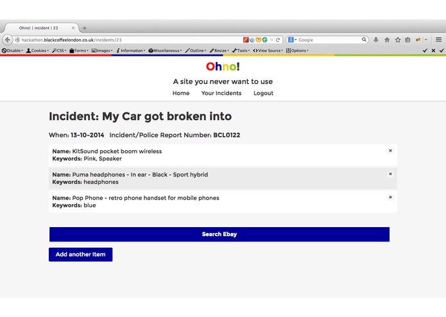Reload the page with the refresh icon

tap(278, 40)
